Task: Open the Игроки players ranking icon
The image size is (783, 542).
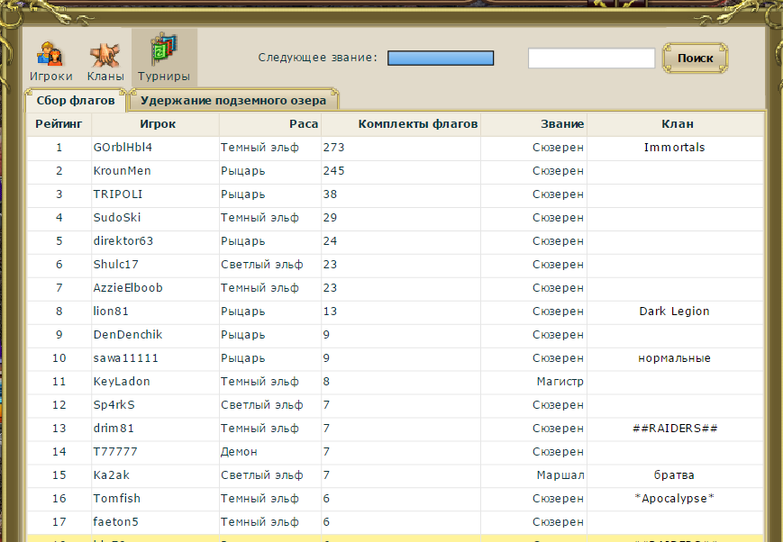Action: [50, 59]
